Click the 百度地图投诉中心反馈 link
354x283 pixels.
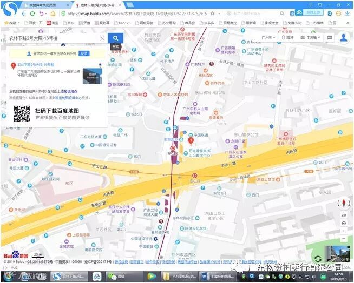(x=72, y=98)
